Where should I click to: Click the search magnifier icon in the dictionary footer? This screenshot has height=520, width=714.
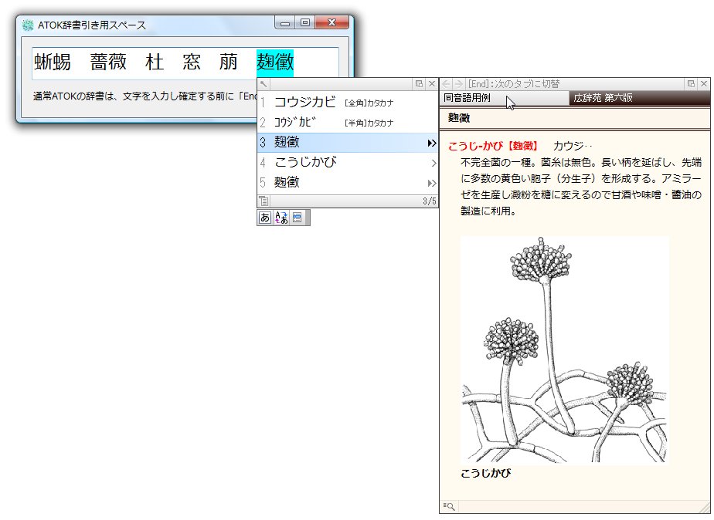pos(447,506)
